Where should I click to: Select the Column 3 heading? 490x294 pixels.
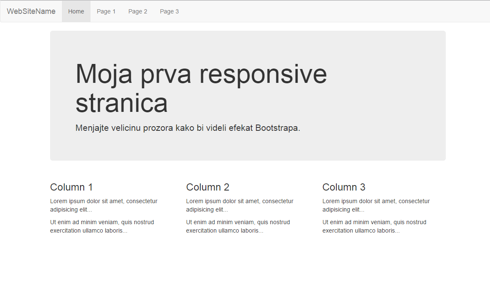344,187
